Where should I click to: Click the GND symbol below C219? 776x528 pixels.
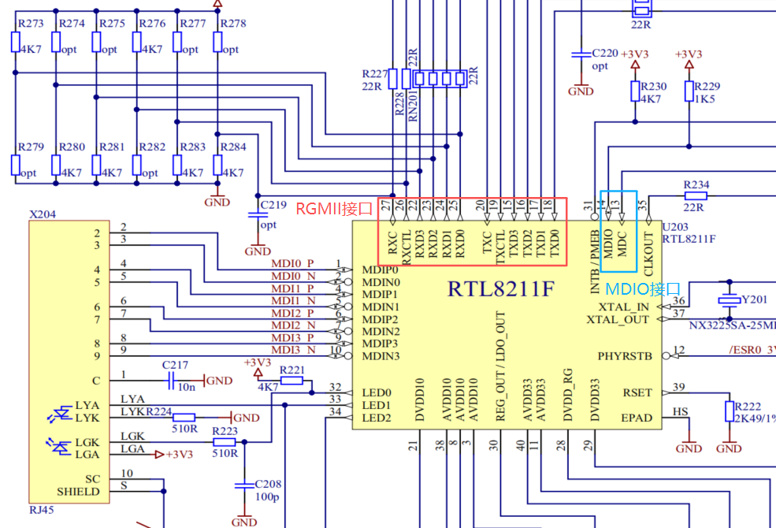pyautogui.click(x=258, y=251)
